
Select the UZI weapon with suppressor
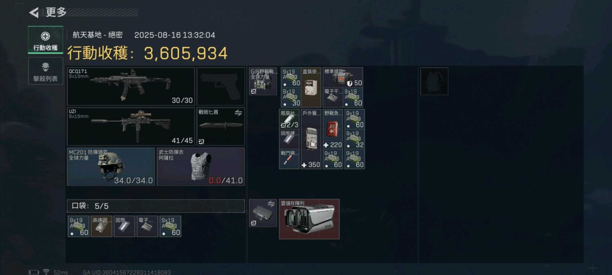[131, 126]
